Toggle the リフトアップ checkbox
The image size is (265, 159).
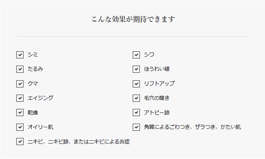click(x=136, y=83)
